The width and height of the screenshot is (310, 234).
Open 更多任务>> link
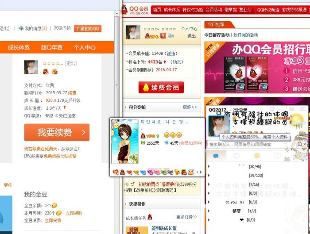pyautogui.click(x=186, y=217)
